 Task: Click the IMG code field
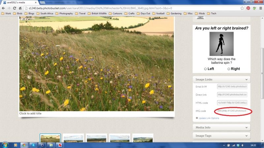[x=232, y=111]
